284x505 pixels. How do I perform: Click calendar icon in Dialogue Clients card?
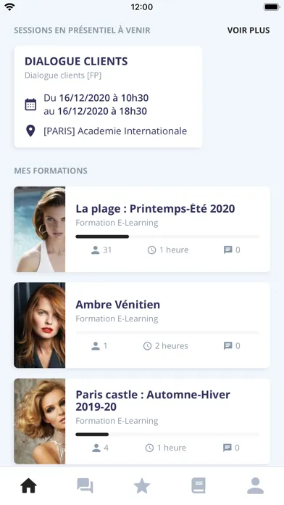tap(30, 104)
